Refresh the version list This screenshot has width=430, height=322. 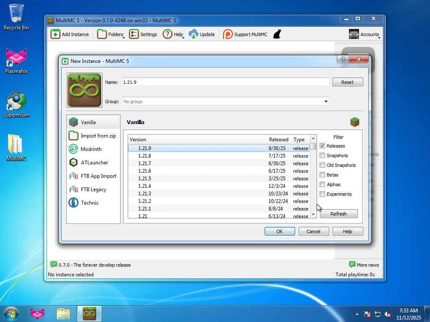(339, 213)
